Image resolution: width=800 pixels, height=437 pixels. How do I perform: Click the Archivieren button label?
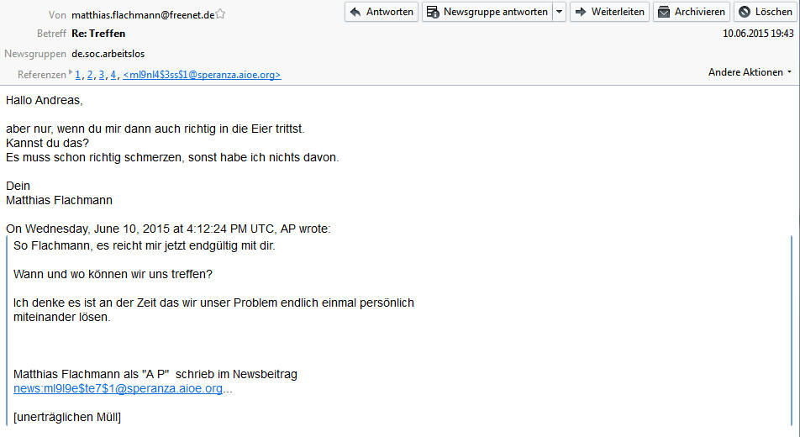pyautogui.click(x=699, y=12)
